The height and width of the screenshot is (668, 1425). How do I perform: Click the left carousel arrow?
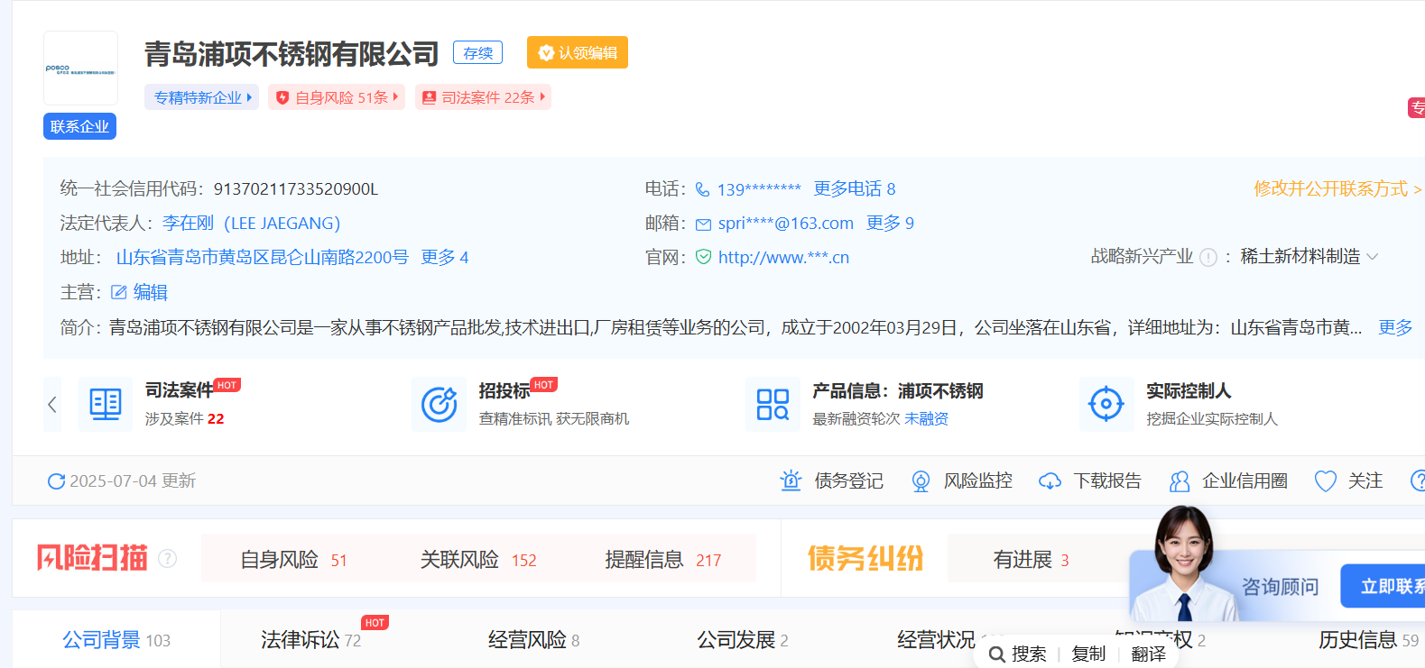(52, 404)
